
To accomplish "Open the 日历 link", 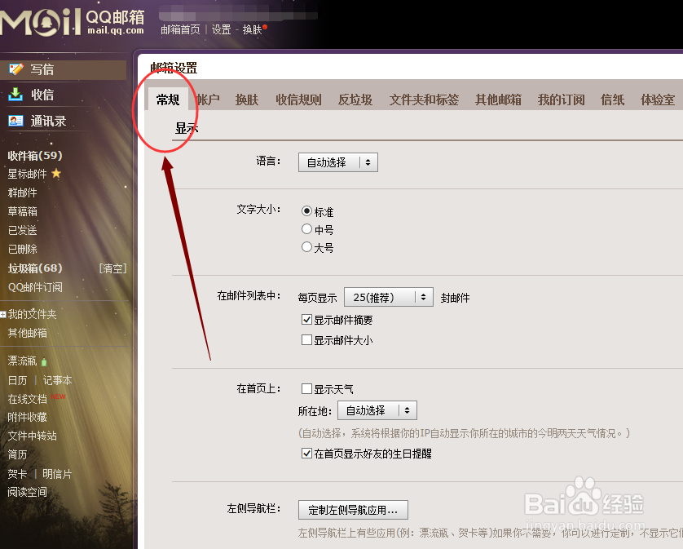I will click(x=17, y=380).
